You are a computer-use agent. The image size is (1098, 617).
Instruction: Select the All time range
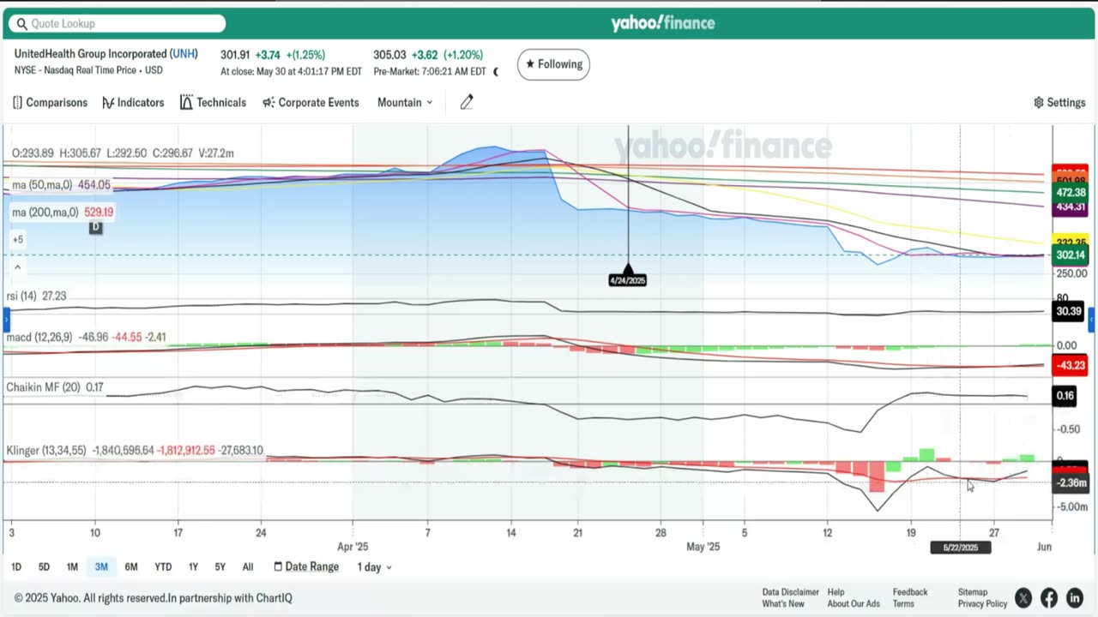tap(248, 567)
